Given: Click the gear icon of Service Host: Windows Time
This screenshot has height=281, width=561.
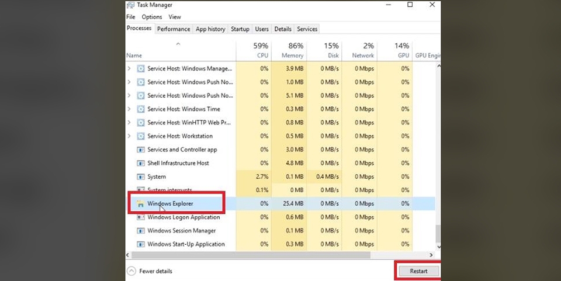Looking at the screenshot, I should tap(141, 109).
